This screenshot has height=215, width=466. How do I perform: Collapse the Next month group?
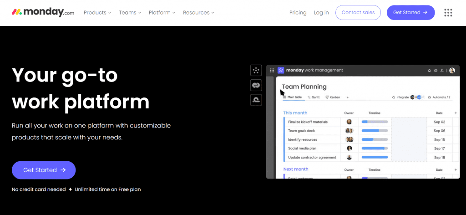[x=296, y=169]
